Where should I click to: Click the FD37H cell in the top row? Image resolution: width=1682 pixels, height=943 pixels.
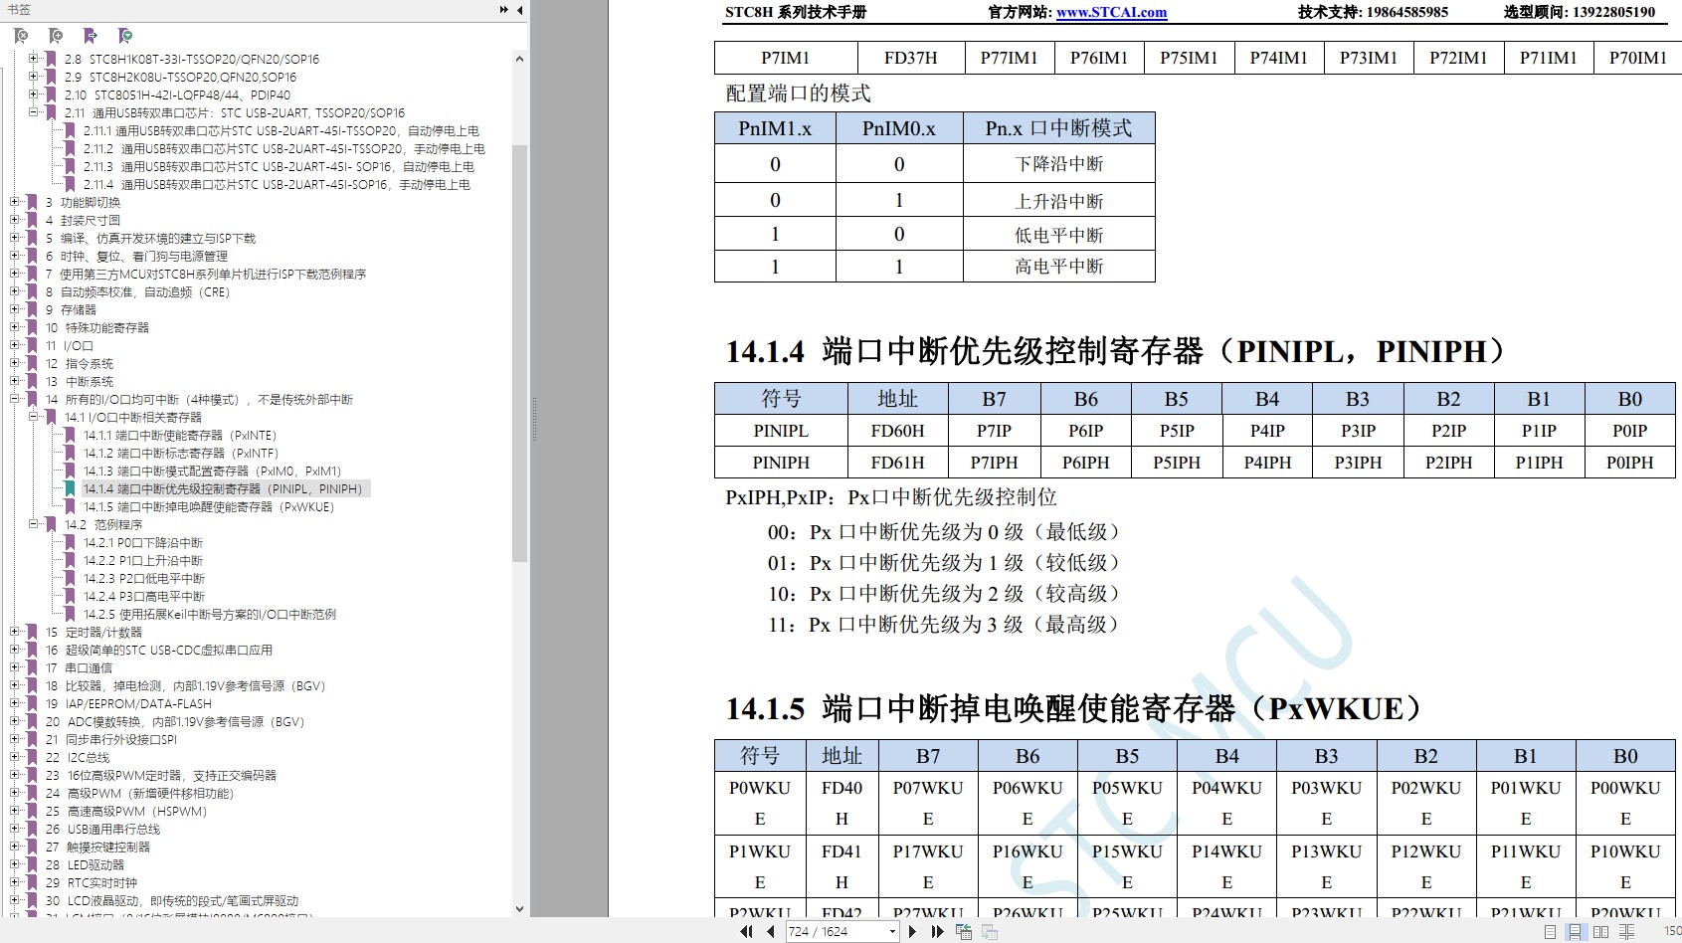pos(911,58)
